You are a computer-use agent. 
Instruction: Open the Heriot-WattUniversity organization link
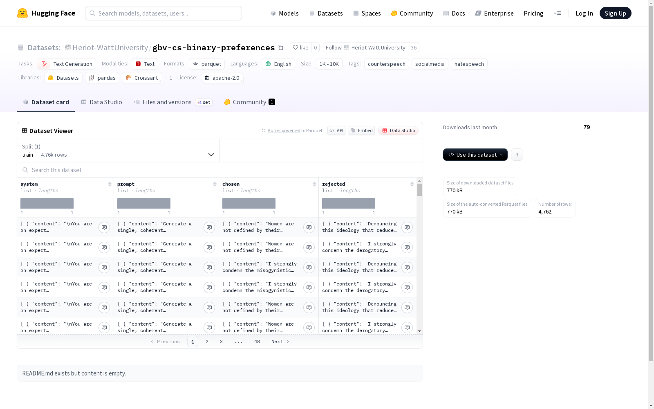110,47
